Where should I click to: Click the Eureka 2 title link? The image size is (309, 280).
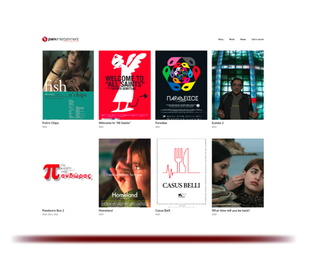[x=218, y=123]
